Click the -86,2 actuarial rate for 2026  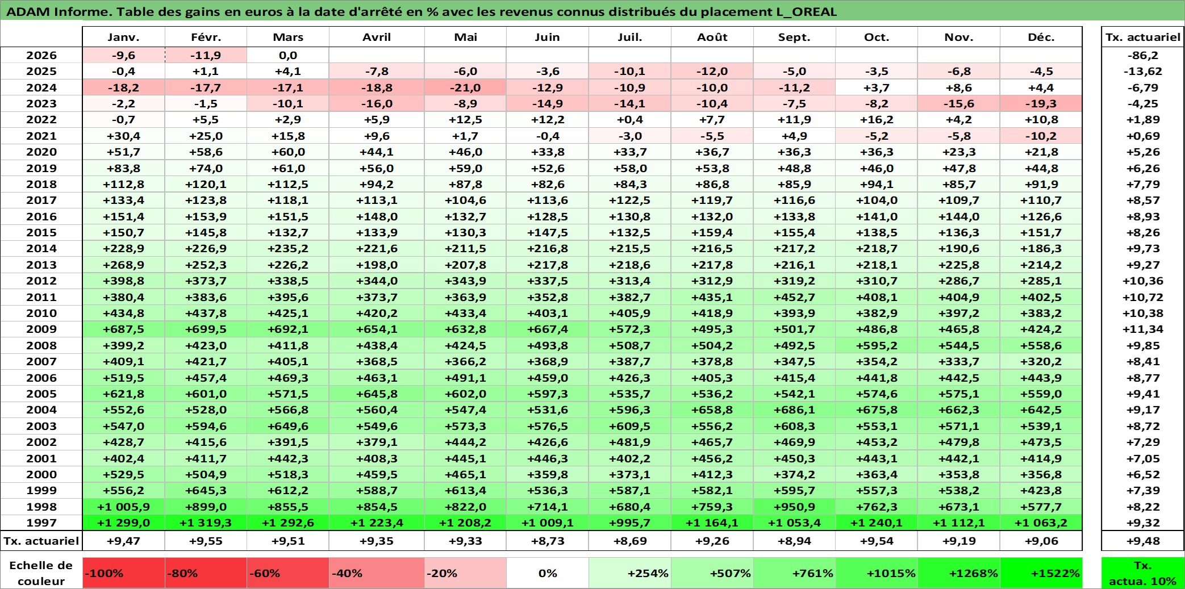pos(1142,55)
